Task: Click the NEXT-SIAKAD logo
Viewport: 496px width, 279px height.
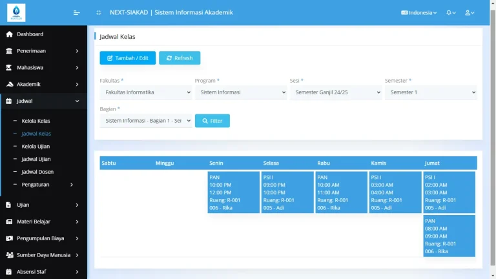Action: pyautogui.click(x=16, y=12)
